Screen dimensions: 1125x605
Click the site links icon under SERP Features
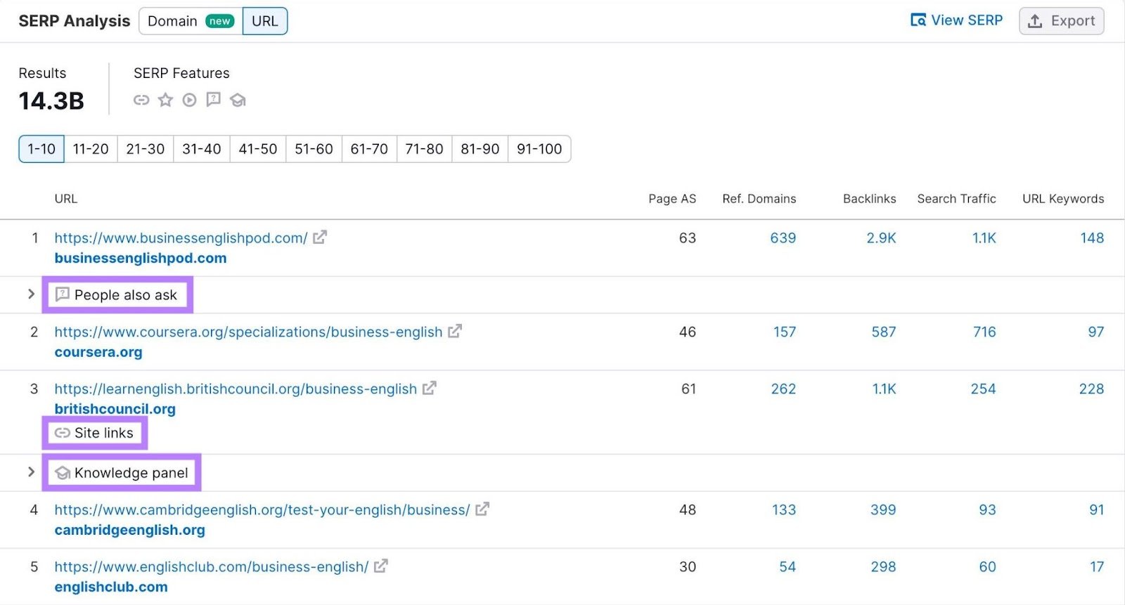tap(141, 100)
